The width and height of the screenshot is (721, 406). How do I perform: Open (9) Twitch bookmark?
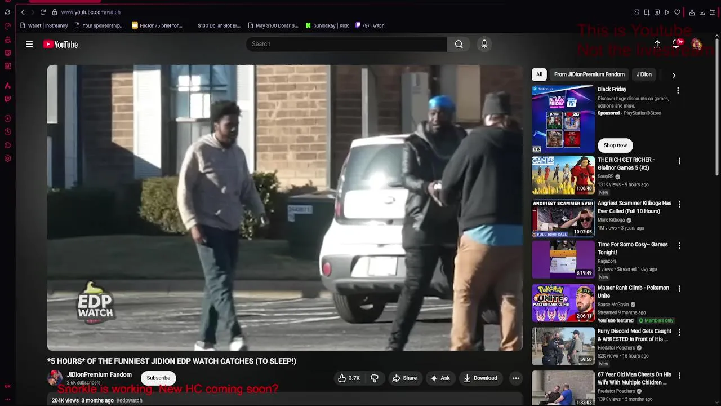pyautogui.click(x=370, y=25)
